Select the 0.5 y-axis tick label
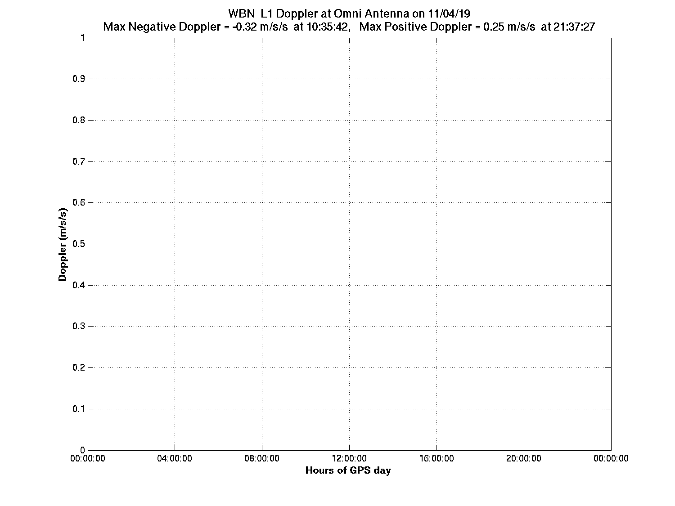Image resolution: width=675 pixels, height=506 pixels. pos(79,244)
